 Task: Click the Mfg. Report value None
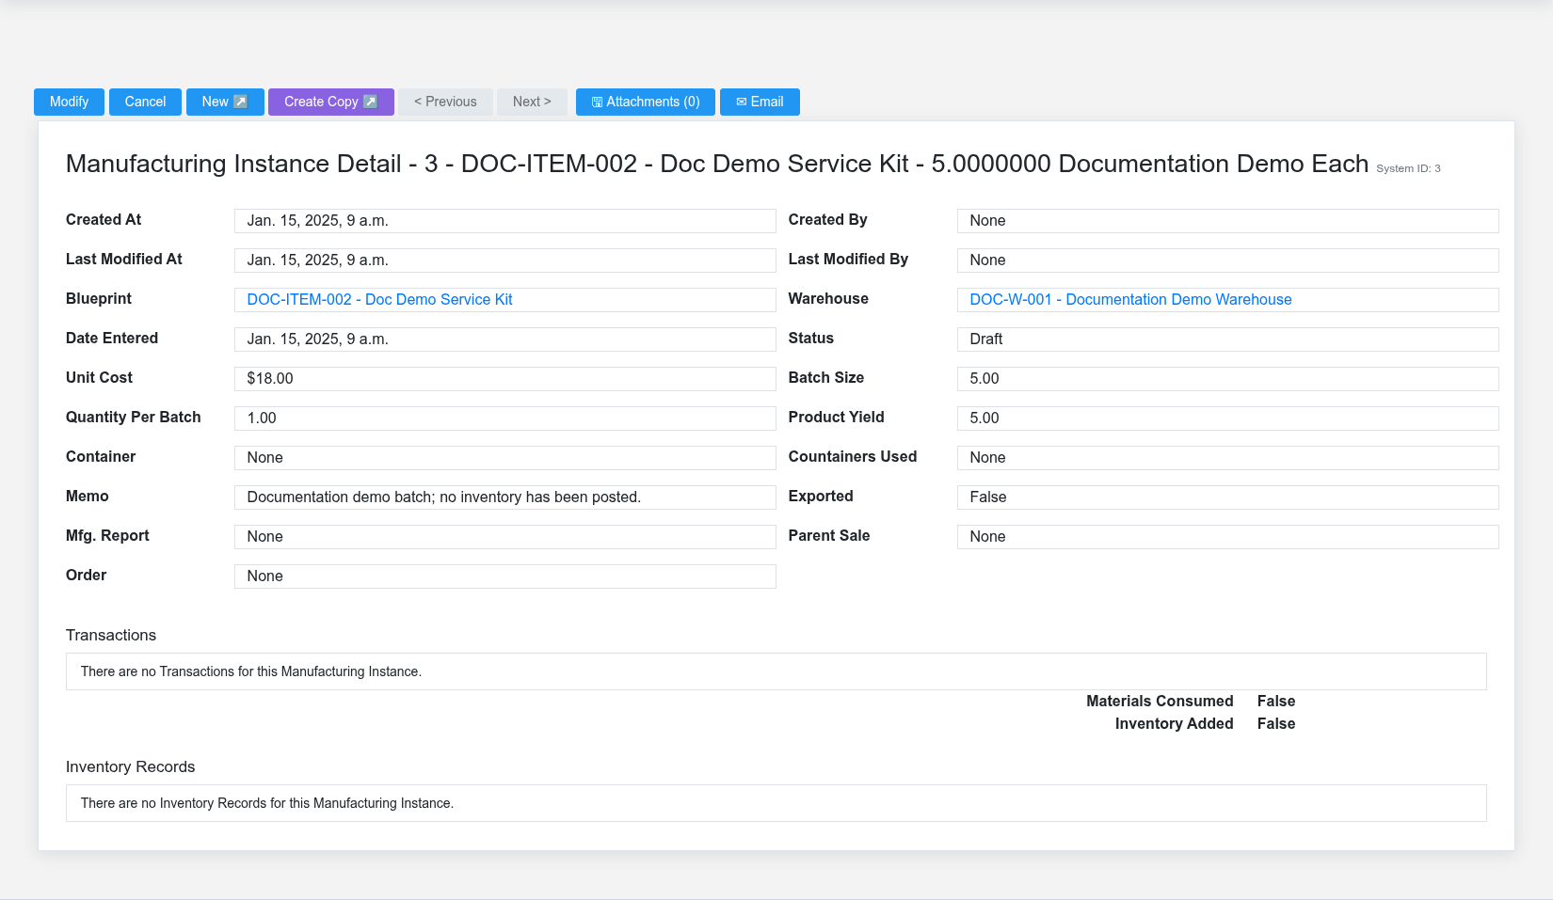point(504,537)
